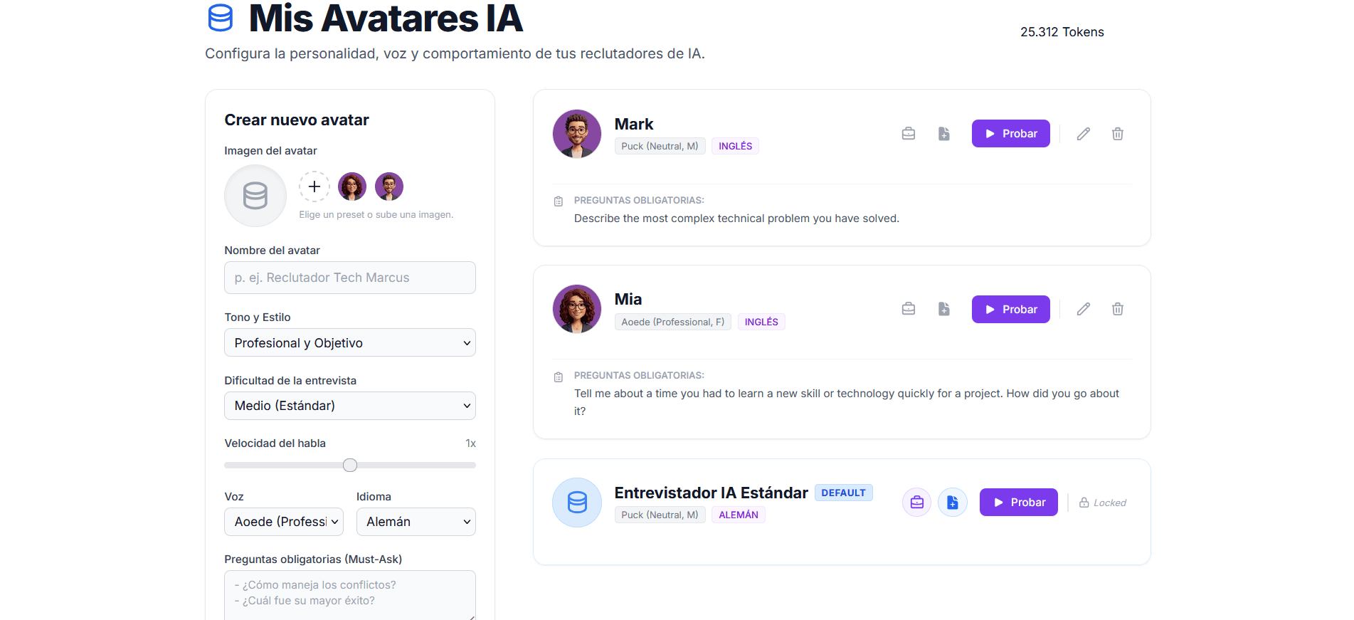Open the Tono y Estilo dropdown

click(x=350, y=342)
